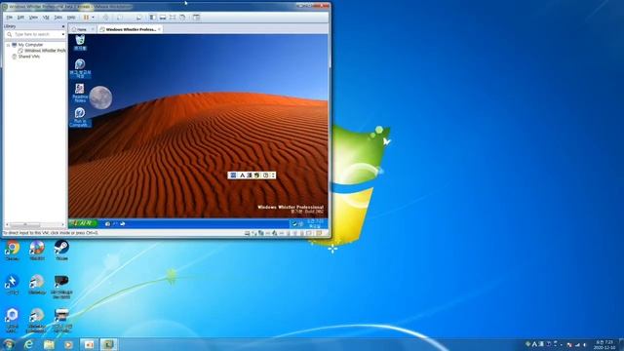
Task: Click the Send Ctrl+Alt+Del toolbar icon
Action: tap(106, 18)
